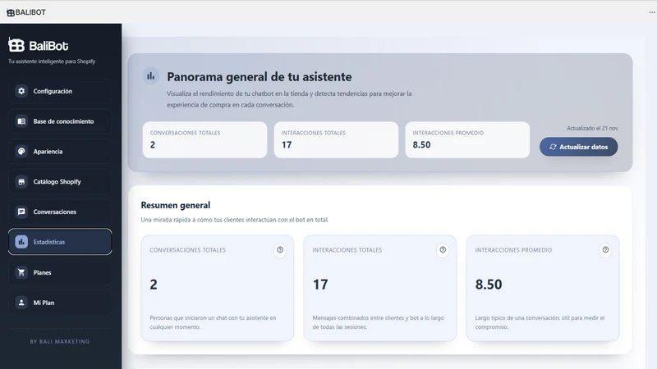Show help for Interacciones promedio card

click(x=605, y=250)
